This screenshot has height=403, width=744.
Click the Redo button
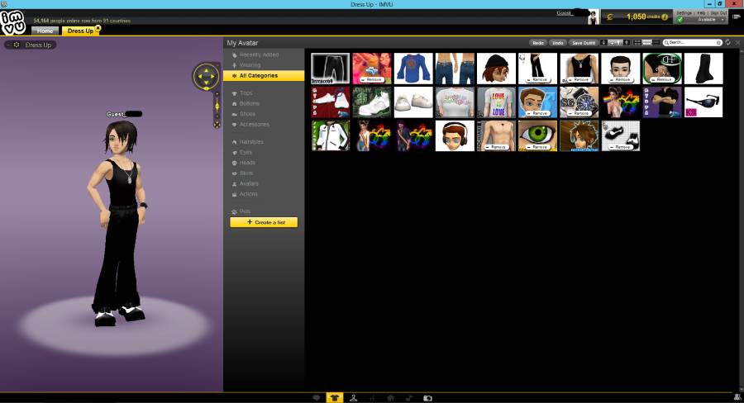tap(538, 43)
